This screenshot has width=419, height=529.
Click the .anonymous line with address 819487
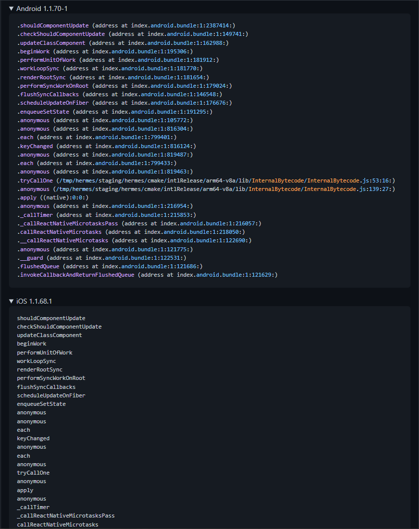tap(105, 155)
